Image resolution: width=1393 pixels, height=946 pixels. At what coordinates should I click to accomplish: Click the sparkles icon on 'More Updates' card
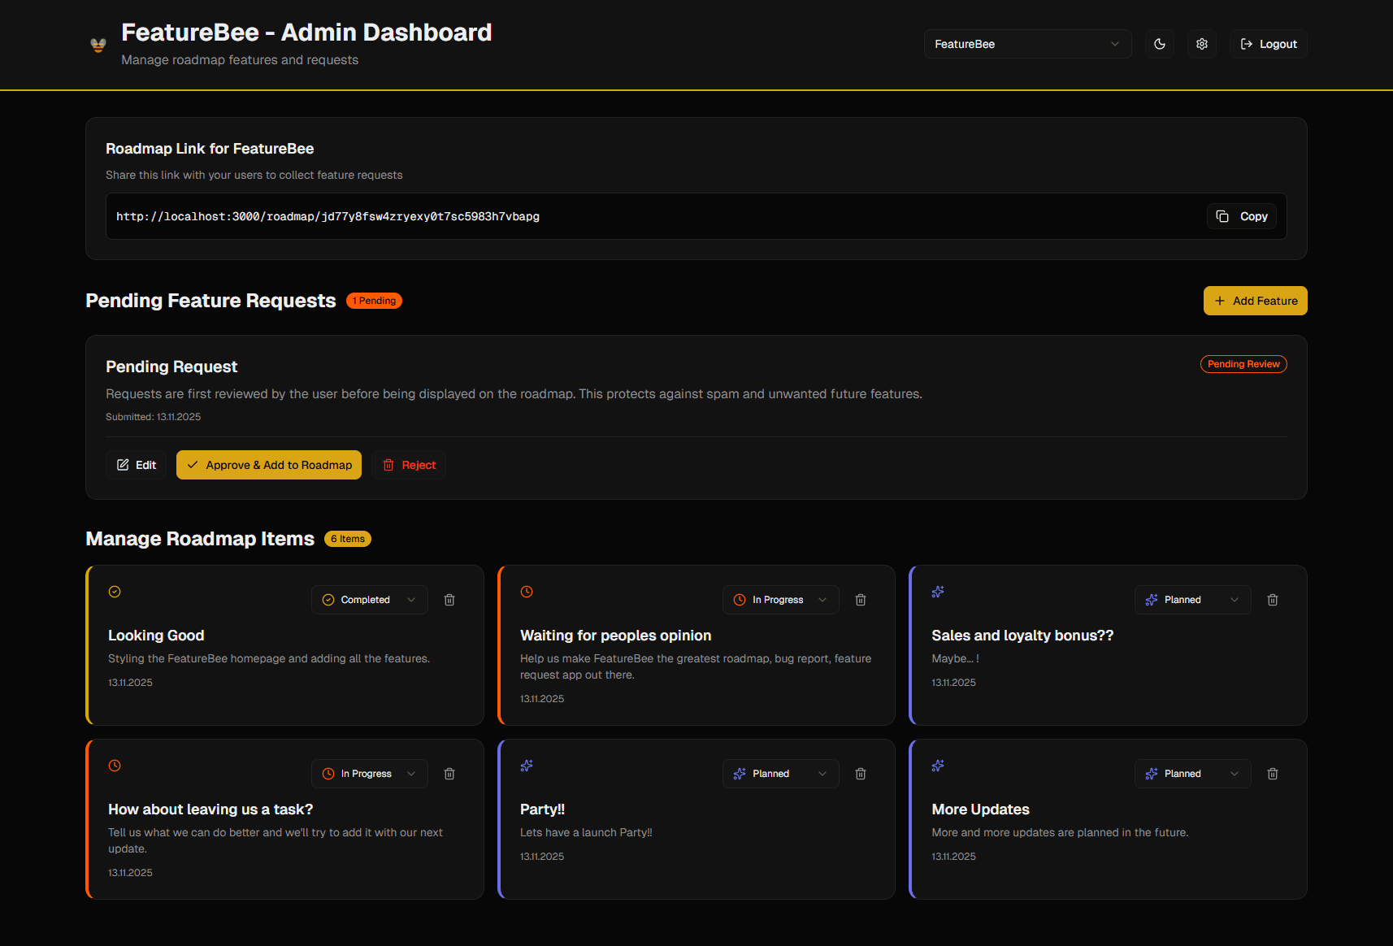(x=937, y=765)
